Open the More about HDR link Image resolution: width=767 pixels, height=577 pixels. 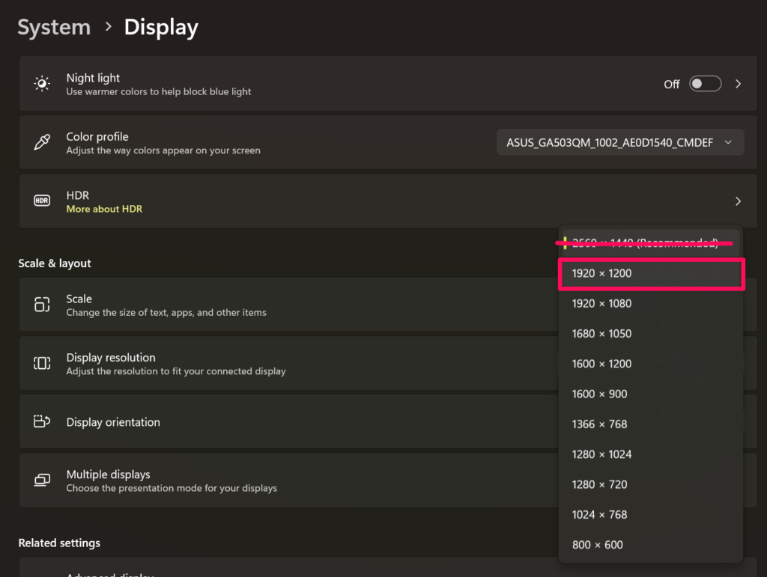[104, 209]
